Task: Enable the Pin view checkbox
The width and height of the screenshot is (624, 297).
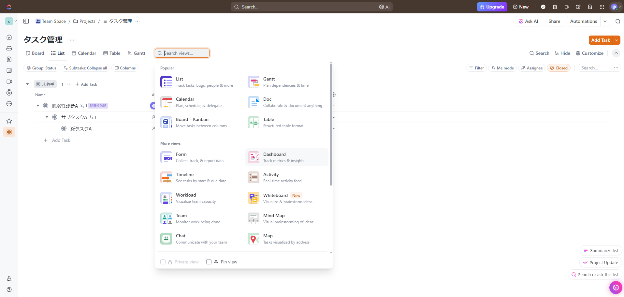Action: tap(209, 262)
